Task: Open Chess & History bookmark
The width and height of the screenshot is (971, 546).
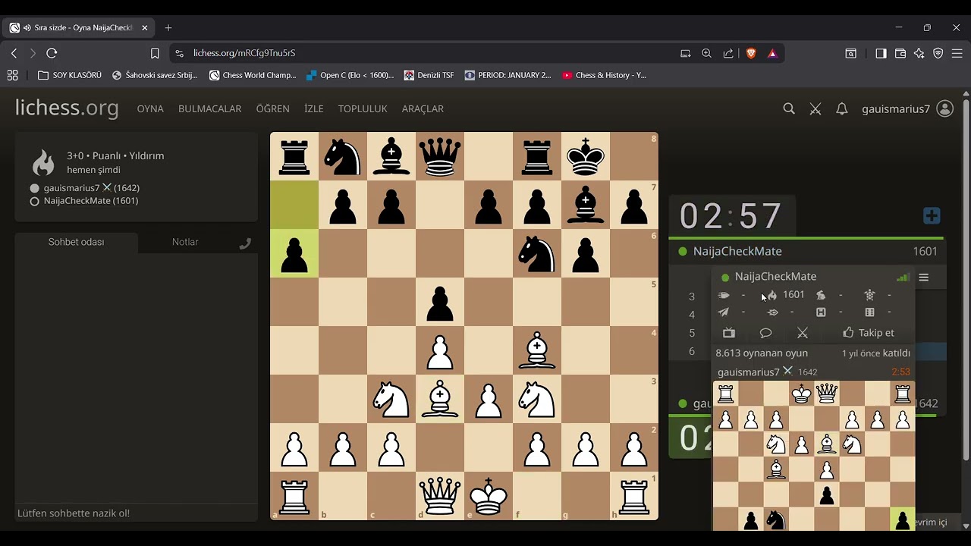Action: [x=605, y=75]
